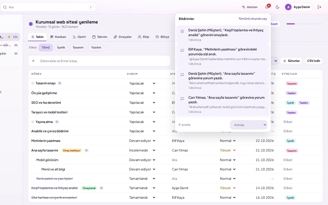The width and height of the screenshot is (328, 205).
Task: Filter by Yazılım tag chip
Action: [96, 47]
